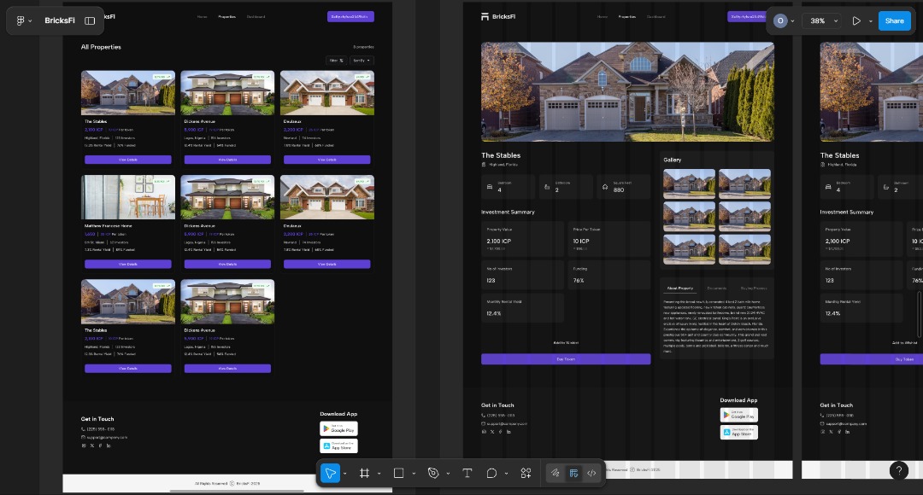Switch to About Property tab
923x495 pixels.
[680, 288]
